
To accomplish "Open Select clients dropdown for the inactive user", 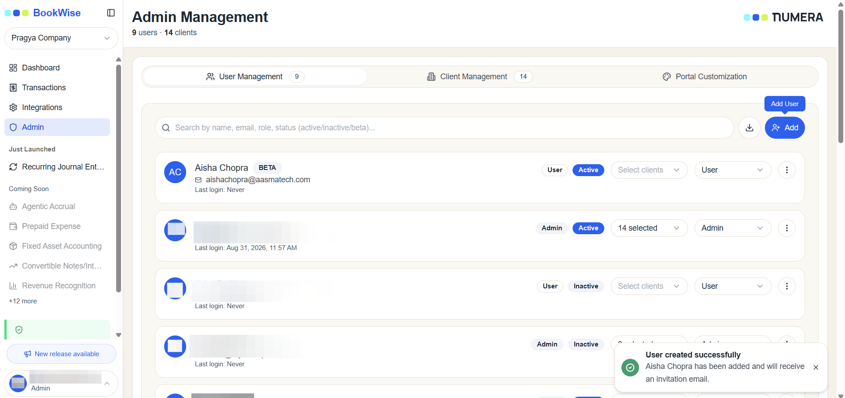I will (649, 286).
